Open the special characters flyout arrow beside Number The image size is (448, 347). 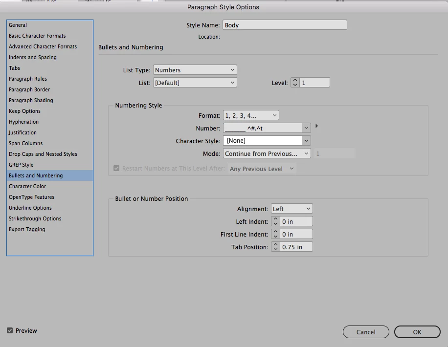(316, 126)
